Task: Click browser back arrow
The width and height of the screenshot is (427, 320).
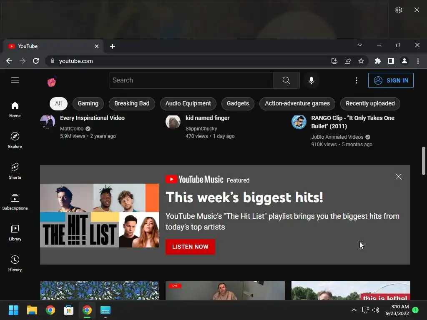Action: [9, 61]
